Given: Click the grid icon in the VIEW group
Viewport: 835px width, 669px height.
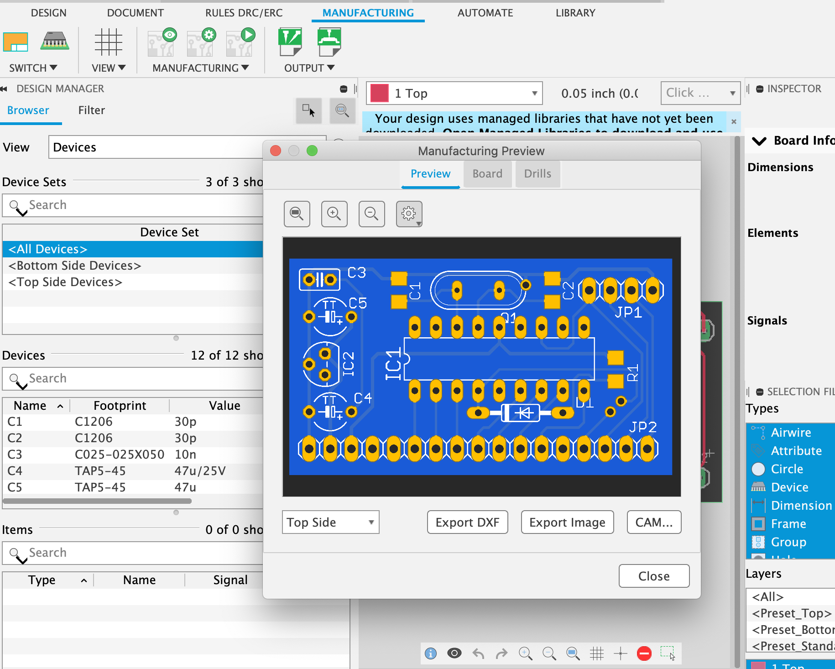Looking at the screenshot, I should pos(108,42).
